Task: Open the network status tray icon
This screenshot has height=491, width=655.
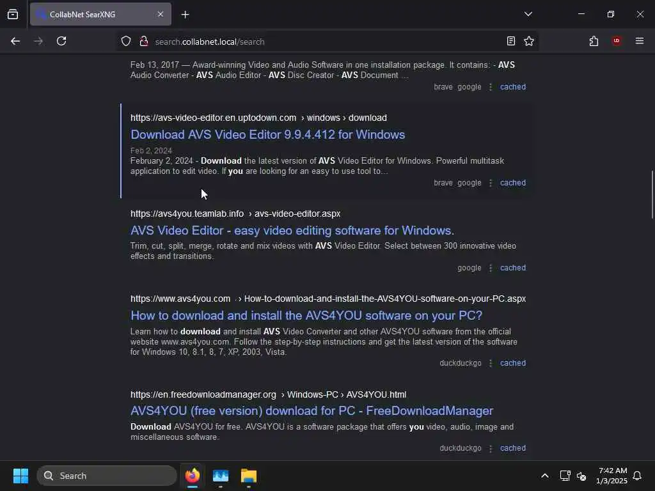Action: click(565, 476)
